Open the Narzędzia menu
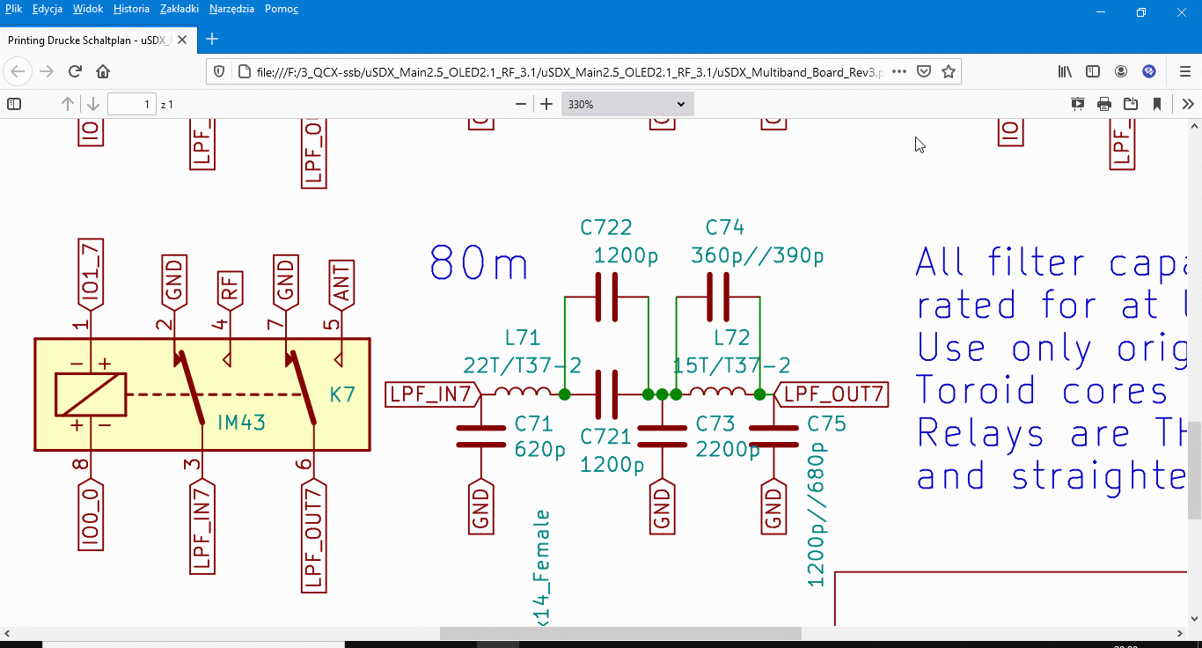This screenshot has width=1202, height=648. tap(231, 9)
